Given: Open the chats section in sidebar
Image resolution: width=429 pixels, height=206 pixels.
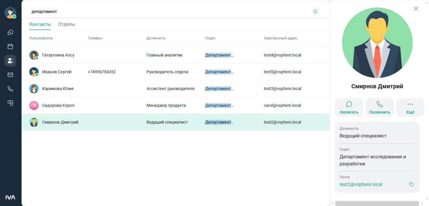Looking at the screenshot, I should (x=10, y=33).
